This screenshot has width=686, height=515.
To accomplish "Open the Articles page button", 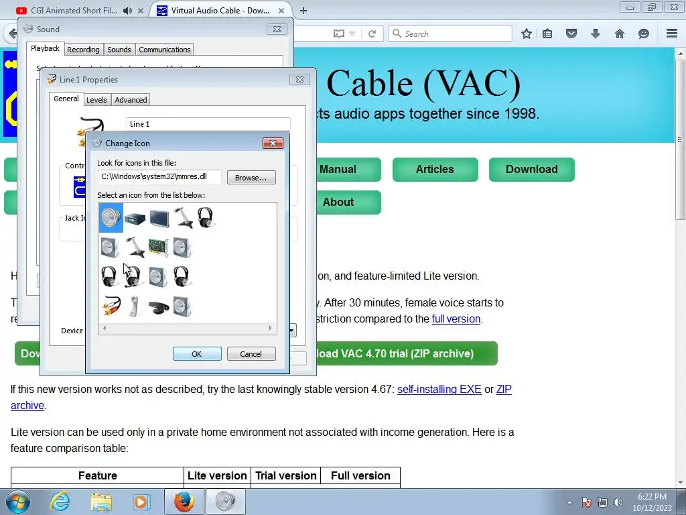I will 435,170.
